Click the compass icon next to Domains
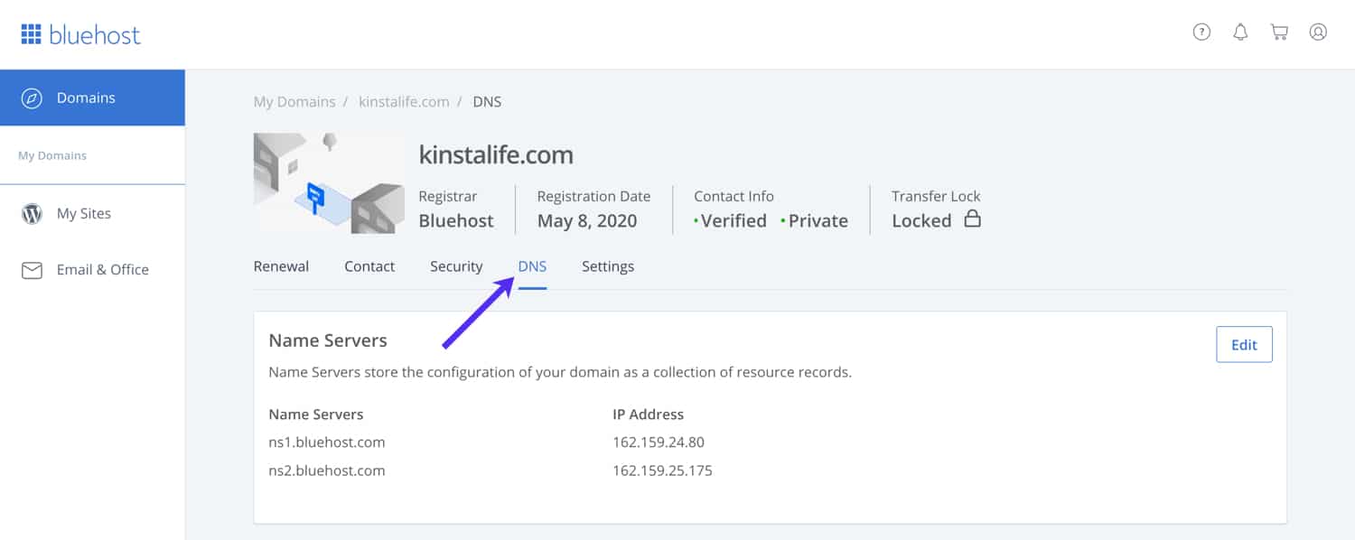 (x=33, y=98)
